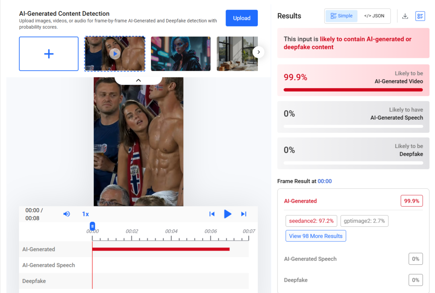Click the 00:06 timeline marker

[x=211, y=231]
